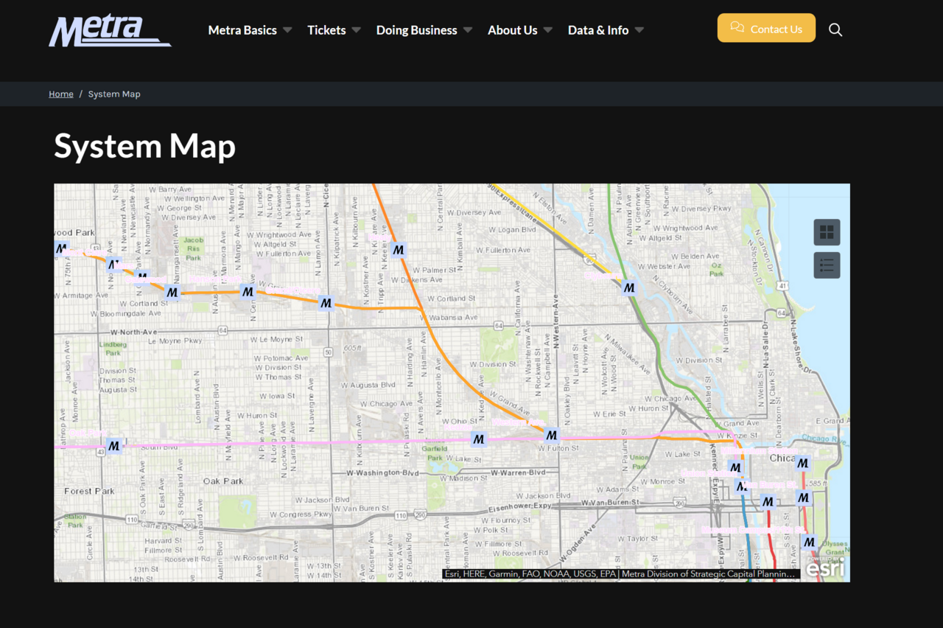The width and height of the screenshot is (943, 628).
Task: Open the search magnifier icon
Action: point(835,29)
